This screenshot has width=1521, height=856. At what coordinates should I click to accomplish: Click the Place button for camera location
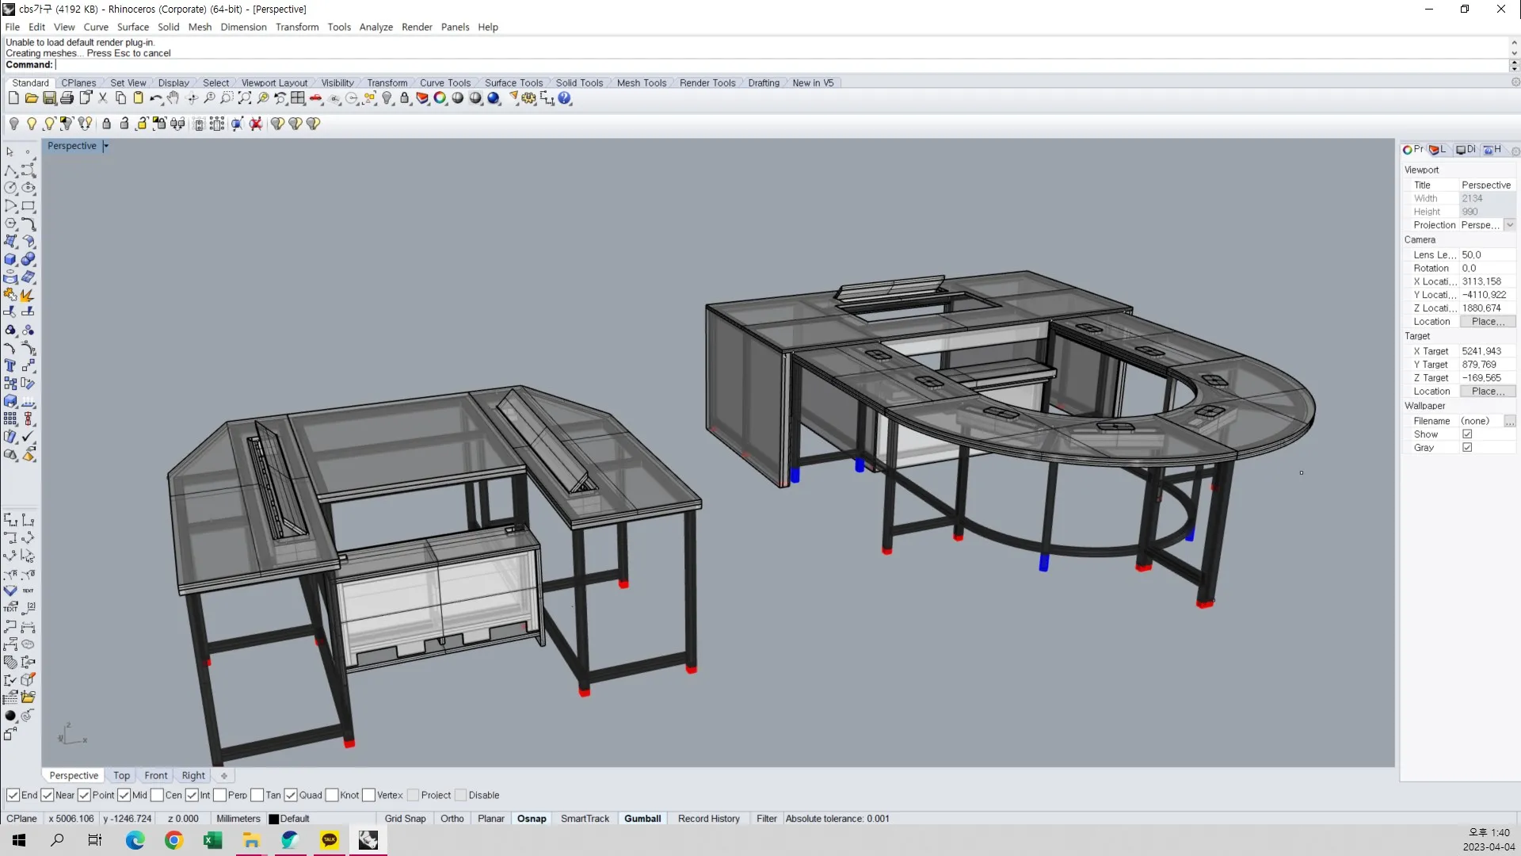[1488, 322]
